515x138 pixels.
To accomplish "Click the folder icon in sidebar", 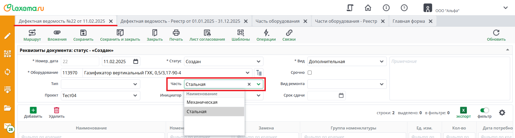I will [8, 108].
